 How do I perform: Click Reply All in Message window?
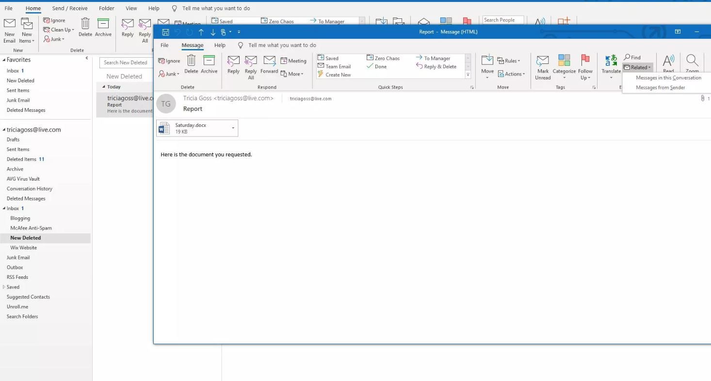coord(251,67)
